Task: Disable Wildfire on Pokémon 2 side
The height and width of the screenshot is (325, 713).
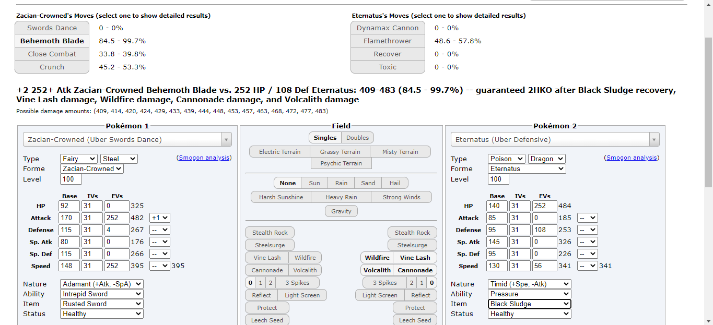Action: [x=377, y=258]
